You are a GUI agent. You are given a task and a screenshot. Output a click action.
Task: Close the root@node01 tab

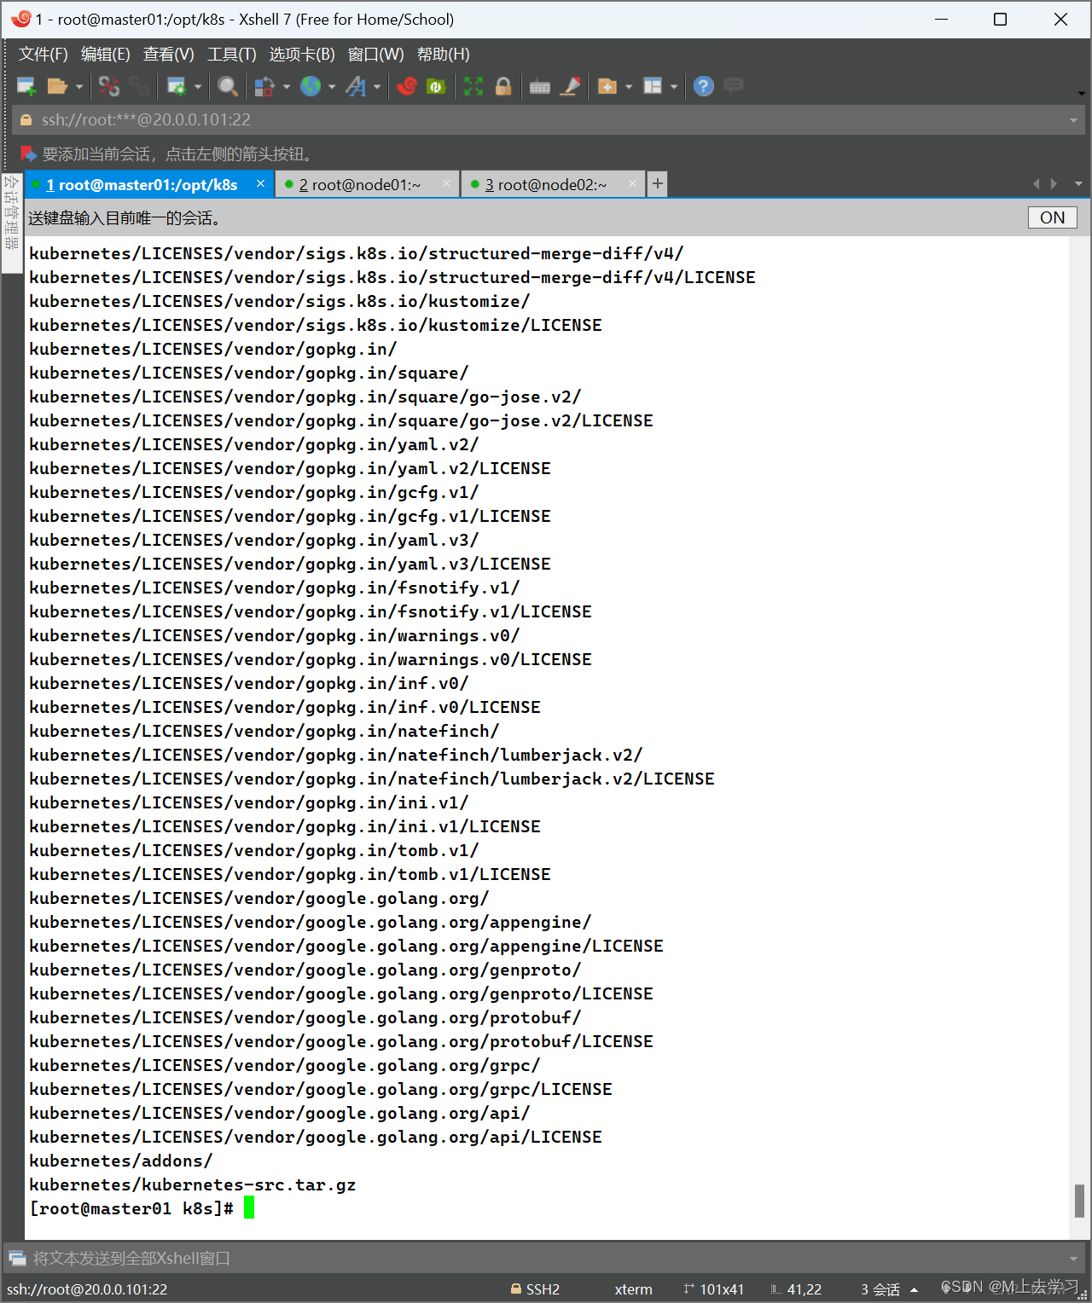click(x=447, y=184)
